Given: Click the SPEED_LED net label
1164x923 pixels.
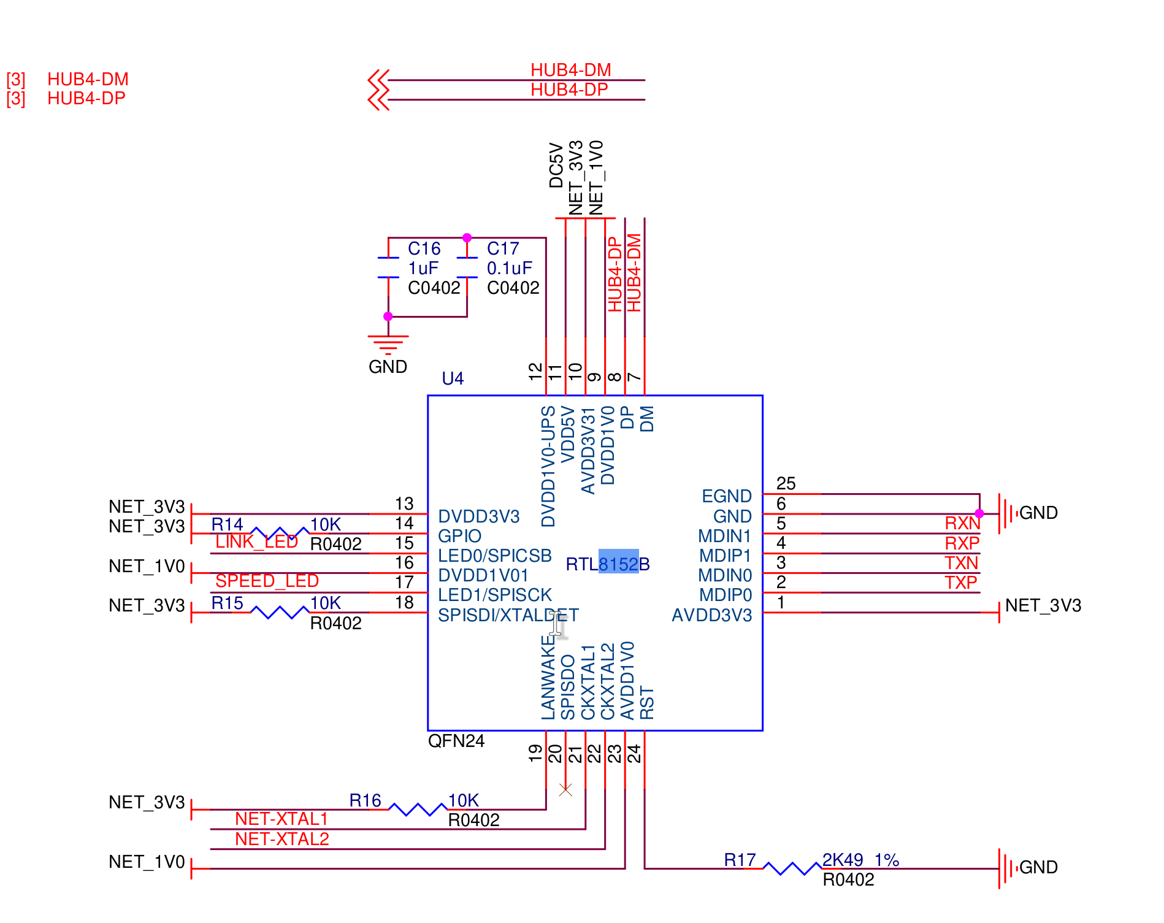Looking at the screenshot, I should coord(267,581).
